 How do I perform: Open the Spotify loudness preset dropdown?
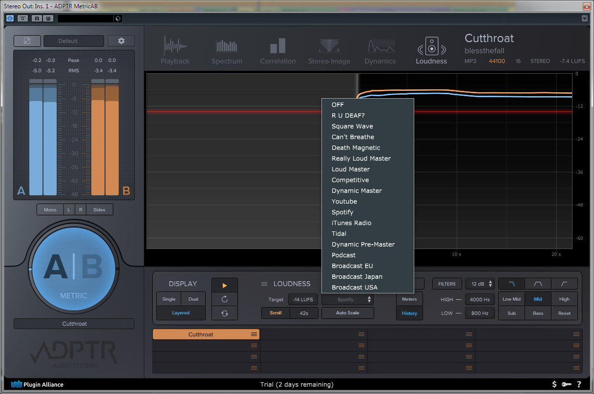[x=348, y=299]
